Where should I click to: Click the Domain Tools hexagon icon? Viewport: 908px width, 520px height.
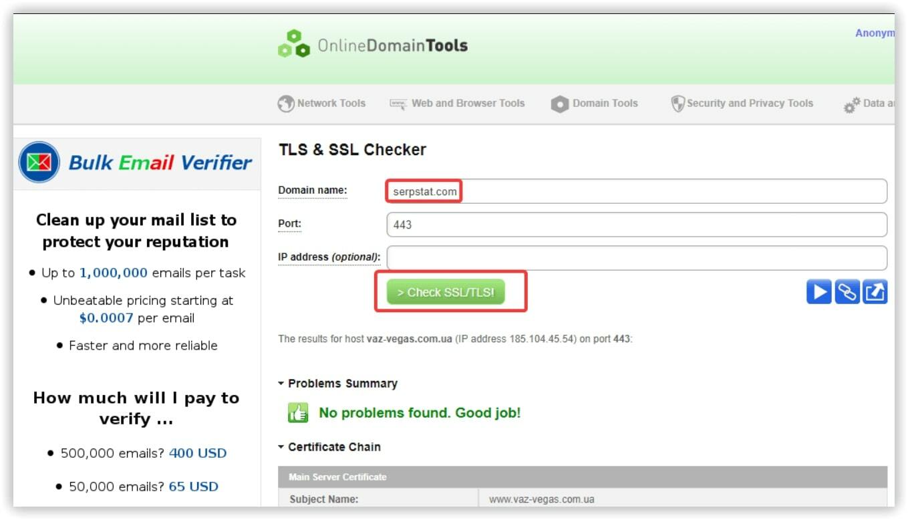click(560, 104)
